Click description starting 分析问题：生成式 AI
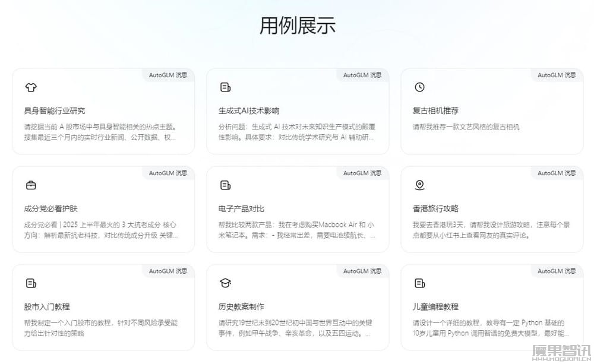594x364 pixels. 297,132
